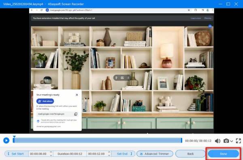Screen dimensions: 243x160
Task: Click the blue timeline trim bar
Action: [x=98, y=140]
